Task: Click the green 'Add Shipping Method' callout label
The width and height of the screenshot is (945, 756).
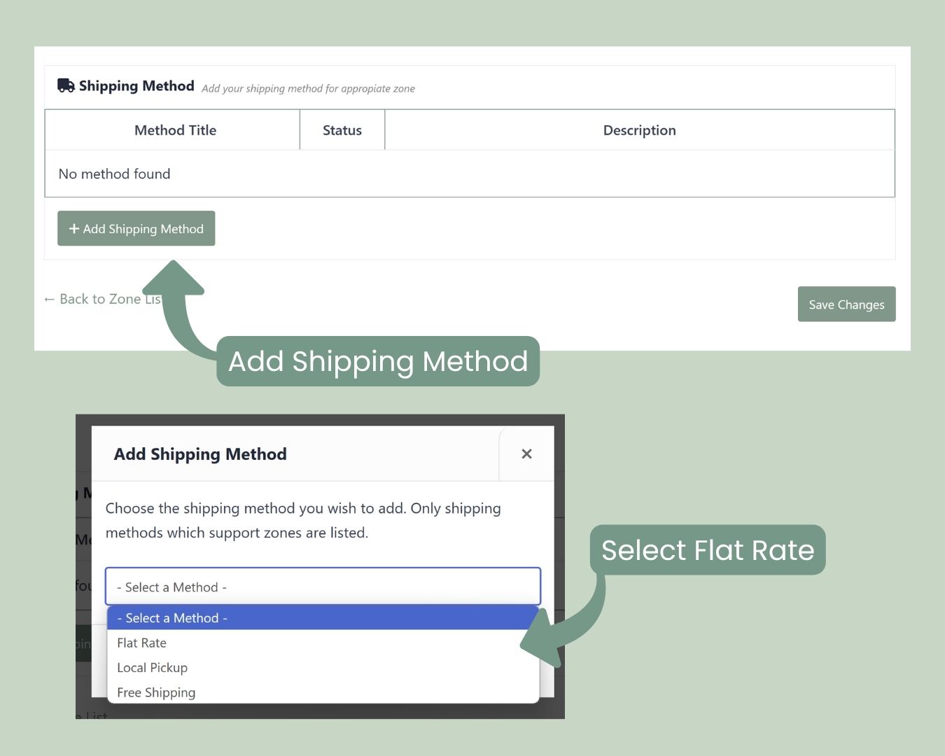Action: tap(378, 361)
